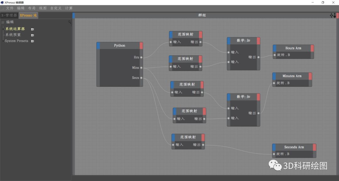This screenshot has height=181, width=339.
Task: Click the blue inputs corner of the Python node
Action: tap(98, 46)
